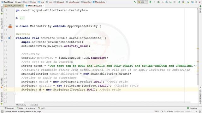Open the Project tool window
This screenshot has height=113, width=202.
(2, 10)
